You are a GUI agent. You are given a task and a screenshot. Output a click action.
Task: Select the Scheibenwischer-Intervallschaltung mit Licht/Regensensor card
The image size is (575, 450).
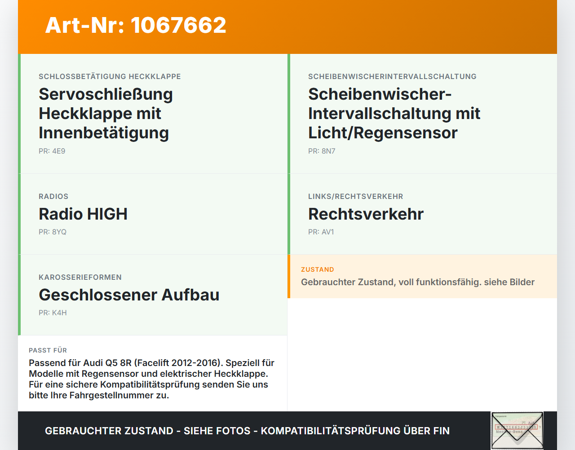(422, 114)
